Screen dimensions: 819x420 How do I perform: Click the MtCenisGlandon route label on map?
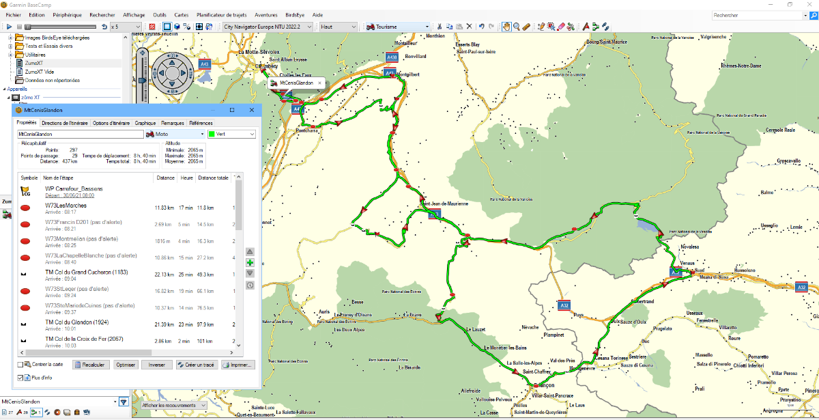(296, 83)
